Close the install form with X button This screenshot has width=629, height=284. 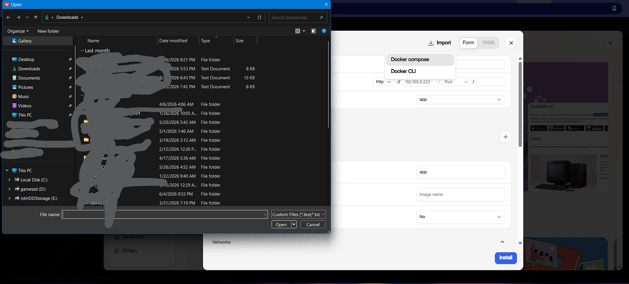click(511, 43)
